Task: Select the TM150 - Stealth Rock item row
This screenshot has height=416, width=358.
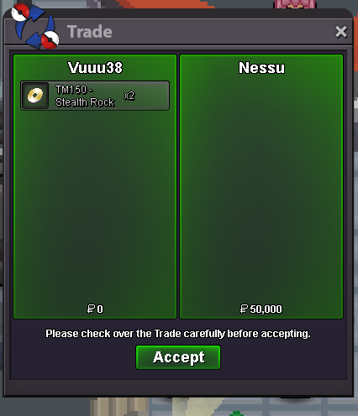Action: [95, 96]
